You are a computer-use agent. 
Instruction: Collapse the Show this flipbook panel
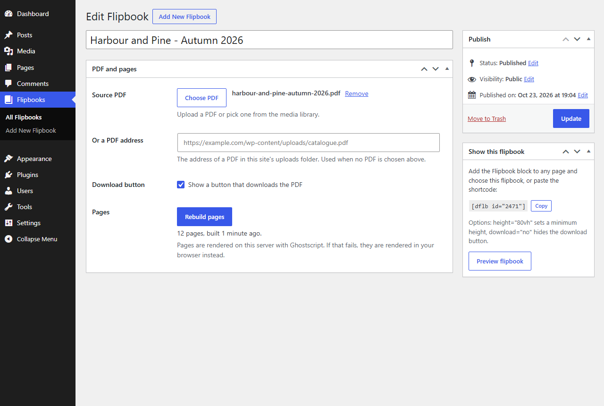click(x=588, y=152)
